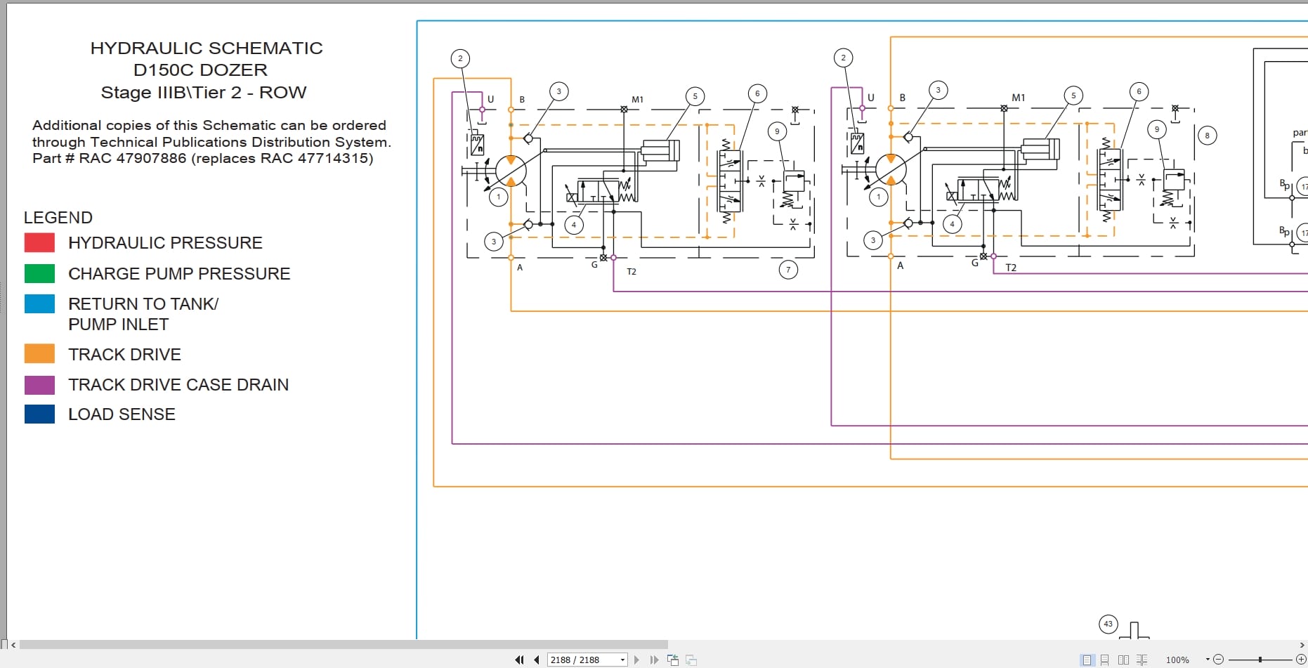Click the horizontal scrollbar thumb
The width and height of the screenshot is (1308, 668).
[x=344, y=645]
